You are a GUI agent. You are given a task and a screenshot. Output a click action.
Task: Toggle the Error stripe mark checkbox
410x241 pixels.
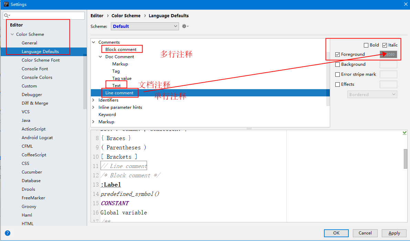tap(338, 74)
